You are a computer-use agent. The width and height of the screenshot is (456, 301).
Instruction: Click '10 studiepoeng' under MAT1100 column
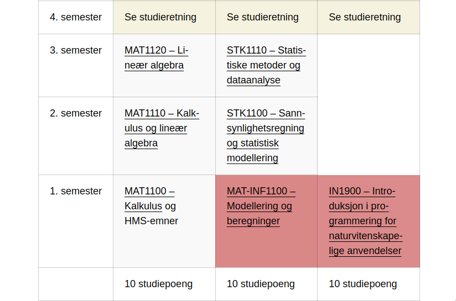(x=158, y=284)
